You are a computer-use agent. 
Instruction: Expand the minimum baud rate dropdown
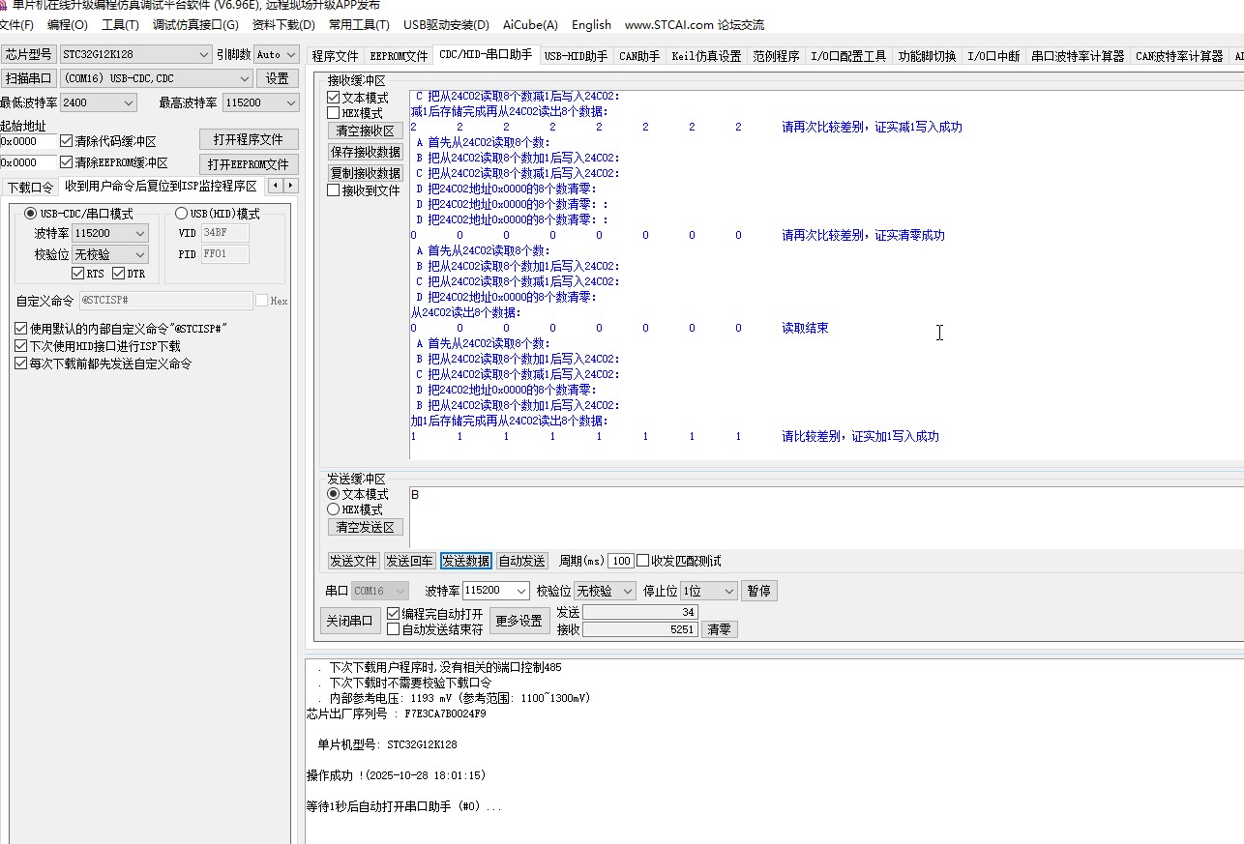129,102
